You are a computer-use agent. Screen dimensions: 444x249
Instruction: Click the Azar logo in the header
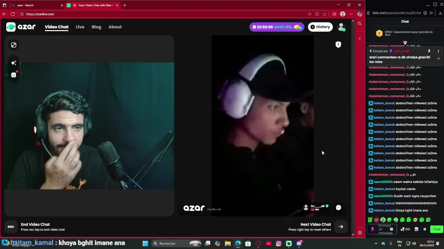[x=21, y=27]
